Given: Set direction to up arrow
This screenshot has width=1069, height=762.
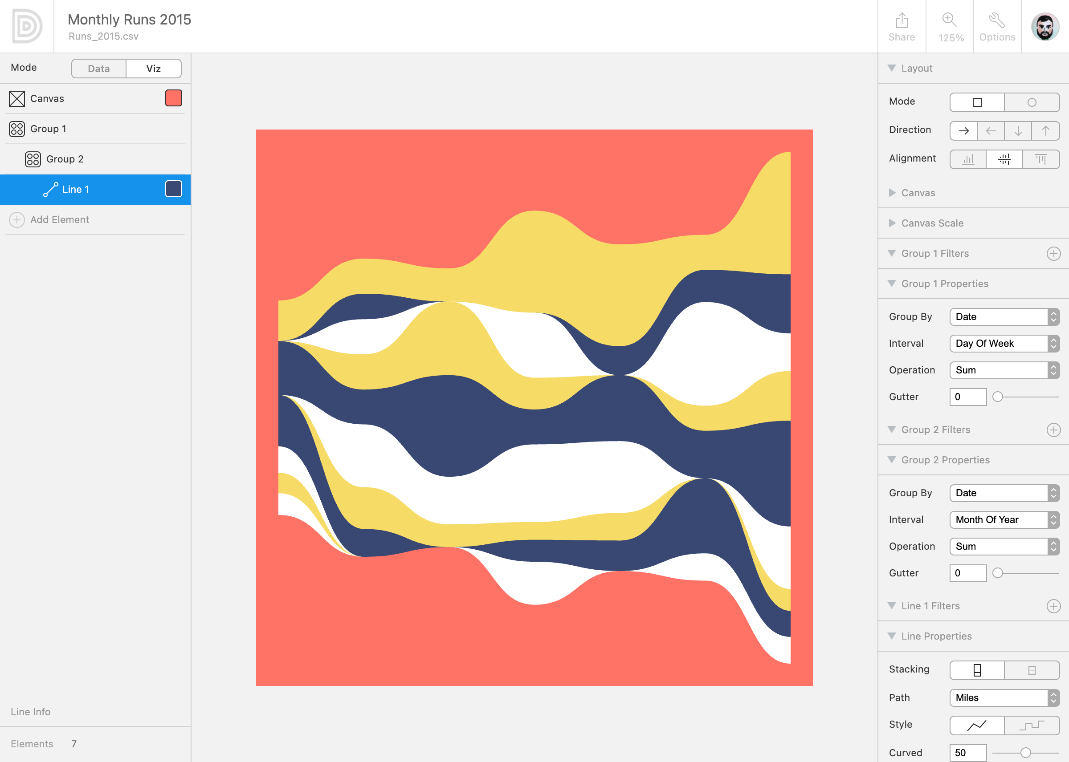Looking at the screenshot, I should (x=1045, y=131).
